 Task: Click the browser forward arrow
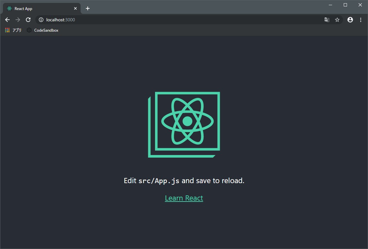[x=18, y=20]
